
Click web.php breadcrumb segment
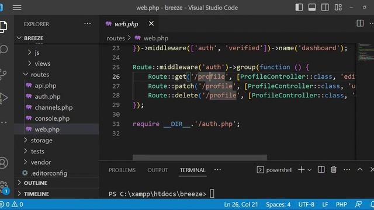point(156,38)
